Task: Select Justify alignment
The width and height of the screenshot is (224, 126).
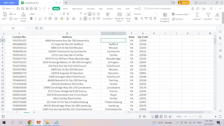Action: tap(94, 18)
